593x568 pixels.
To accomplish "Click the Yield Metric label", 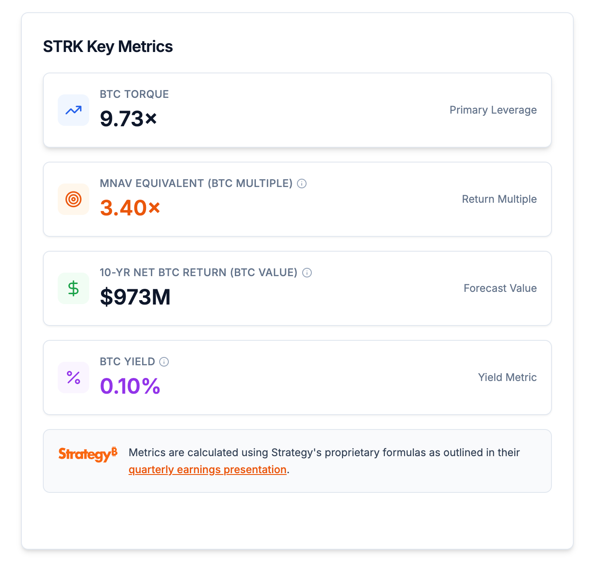I will 507,378.
